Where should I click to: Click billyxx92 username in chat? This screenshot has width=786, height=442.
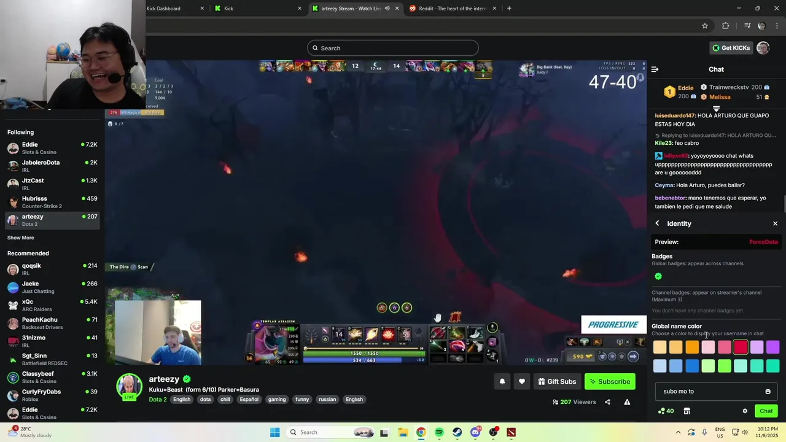[675, 156]
